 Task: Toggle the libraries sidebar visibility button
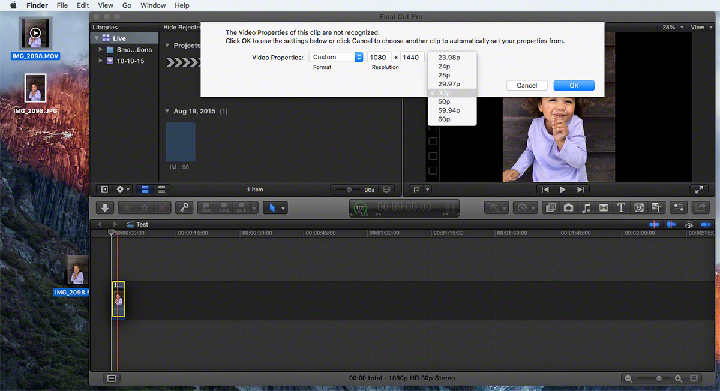point(104,190)
